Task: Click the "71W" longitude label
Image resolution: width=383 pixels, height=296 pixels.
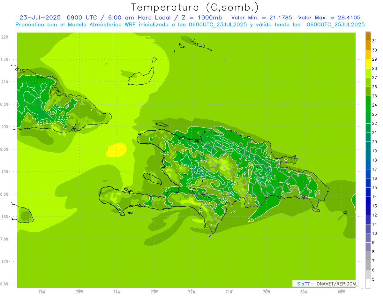Action: (229, 292)
